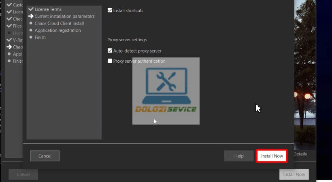The image size is (332, 182).
Task: Uncheck the Install shortcuts checkbox
Action: click(x=110, y=11)
